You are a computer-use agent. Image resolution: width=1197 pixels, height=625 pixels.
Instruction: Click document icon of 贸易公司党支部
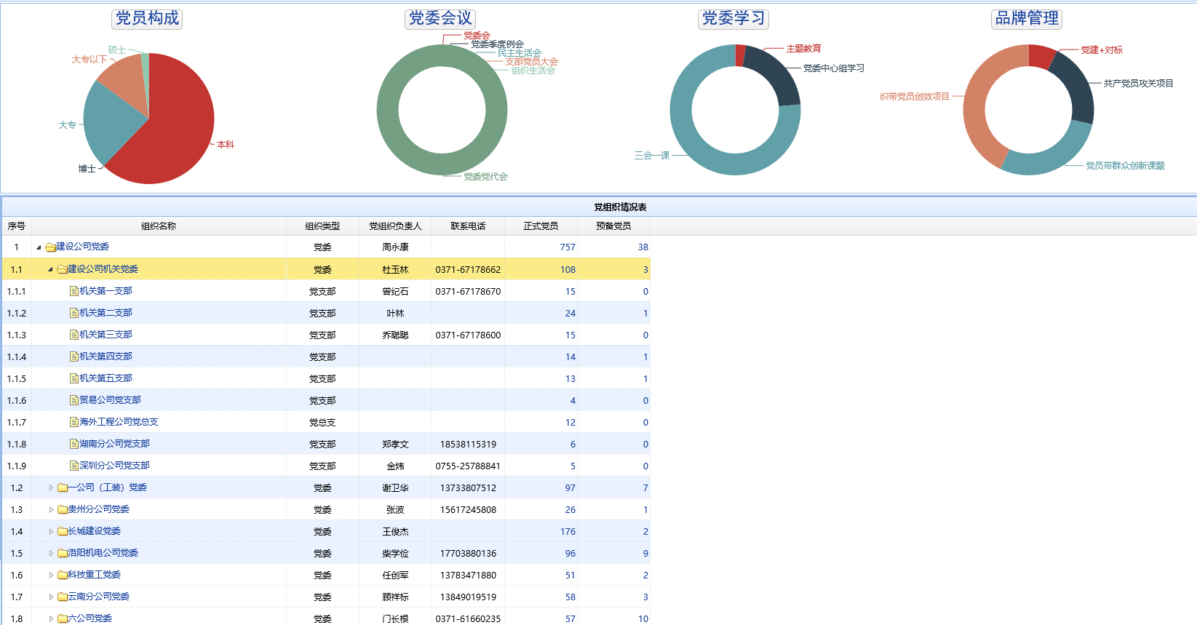tap(73, 400)
